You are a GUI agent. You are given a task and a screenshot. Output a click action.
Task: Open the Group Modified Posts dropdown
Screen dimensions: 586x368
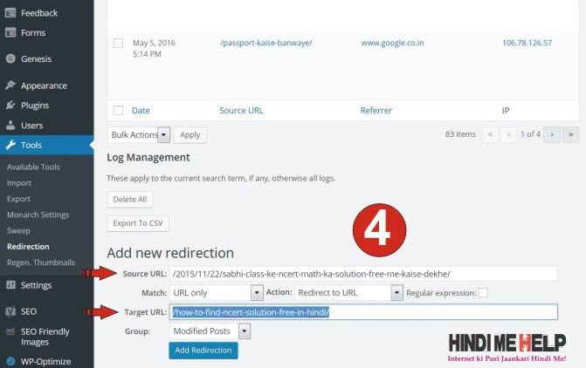(x=210, y=331)
